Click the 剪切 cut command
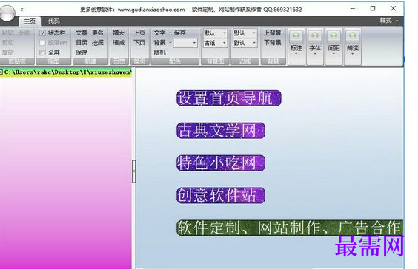Viewport: 418px width, 269px height. click(x=7, y=43)
